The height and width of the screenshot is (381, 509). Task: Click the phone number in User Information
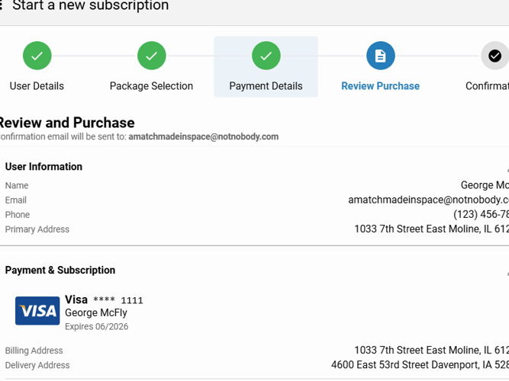(x=481, y=215)
